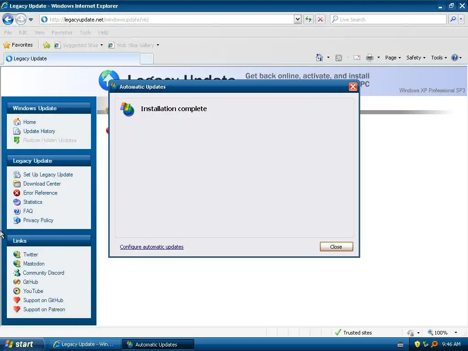Open the Edit menu
This screenshot has height=351, width=468.
(23, 32)
